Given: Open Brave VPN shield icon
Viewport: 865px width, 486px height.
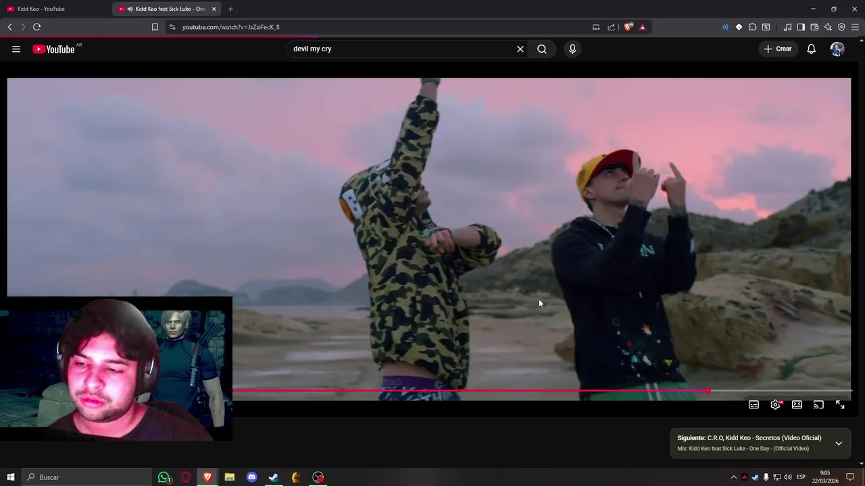Looking at the screenshot, I should pos(841,27).
